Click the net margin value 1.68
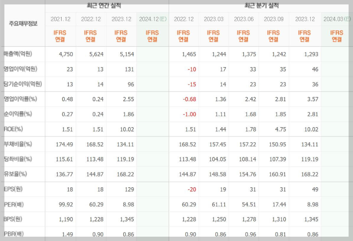 click(251, 115)
